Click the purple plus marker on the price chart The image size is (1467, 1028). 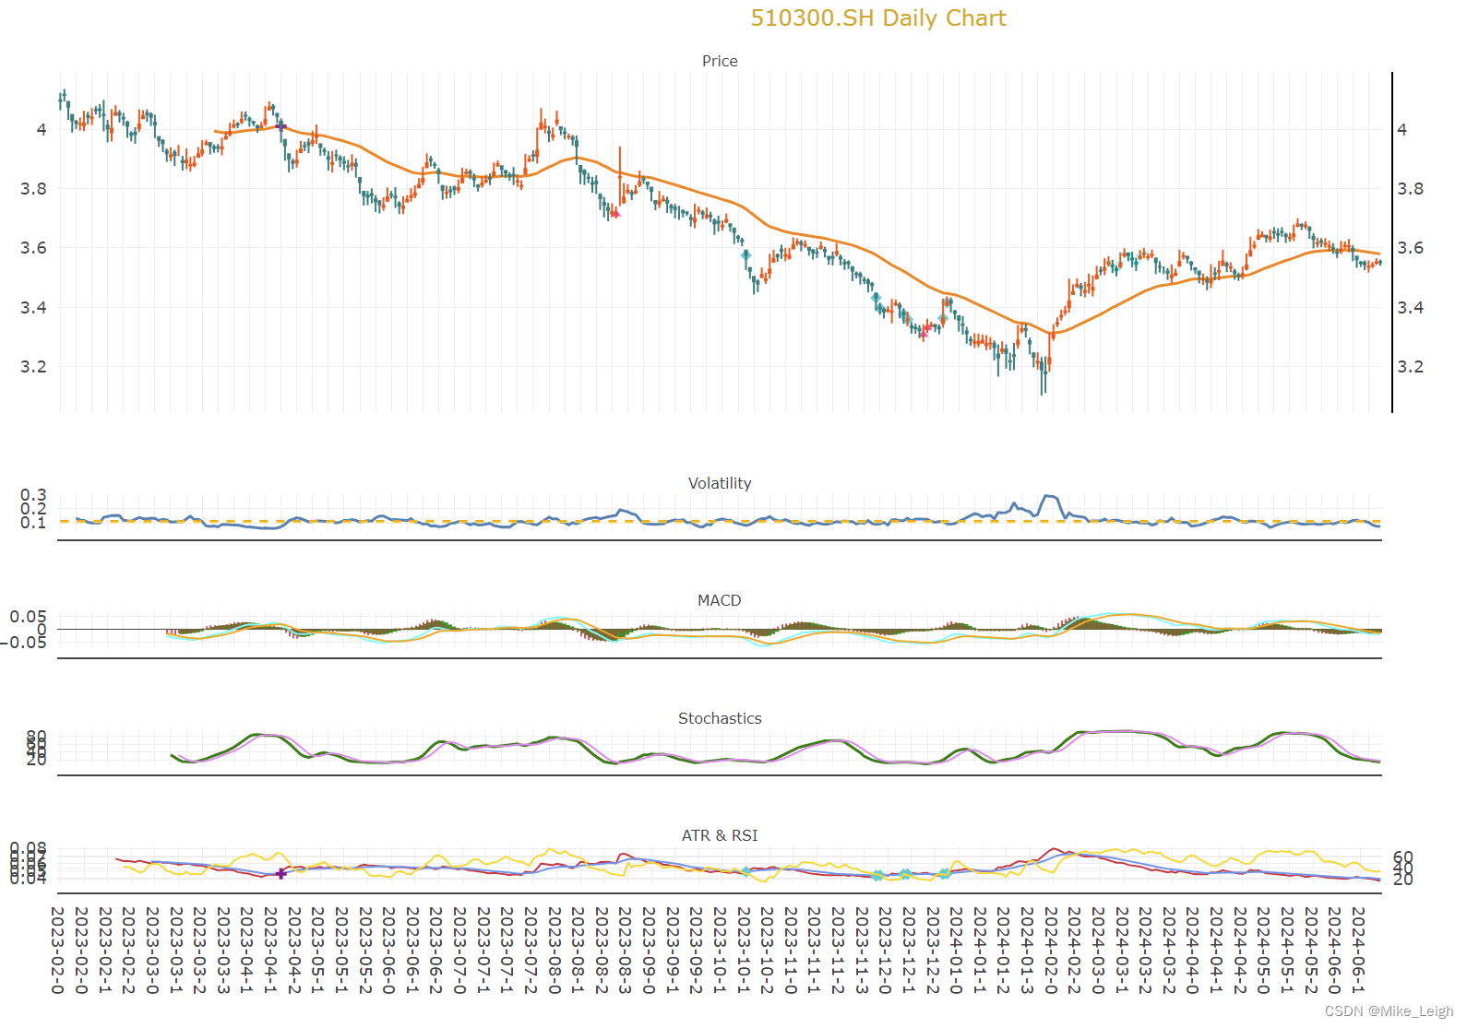(281, 127)
